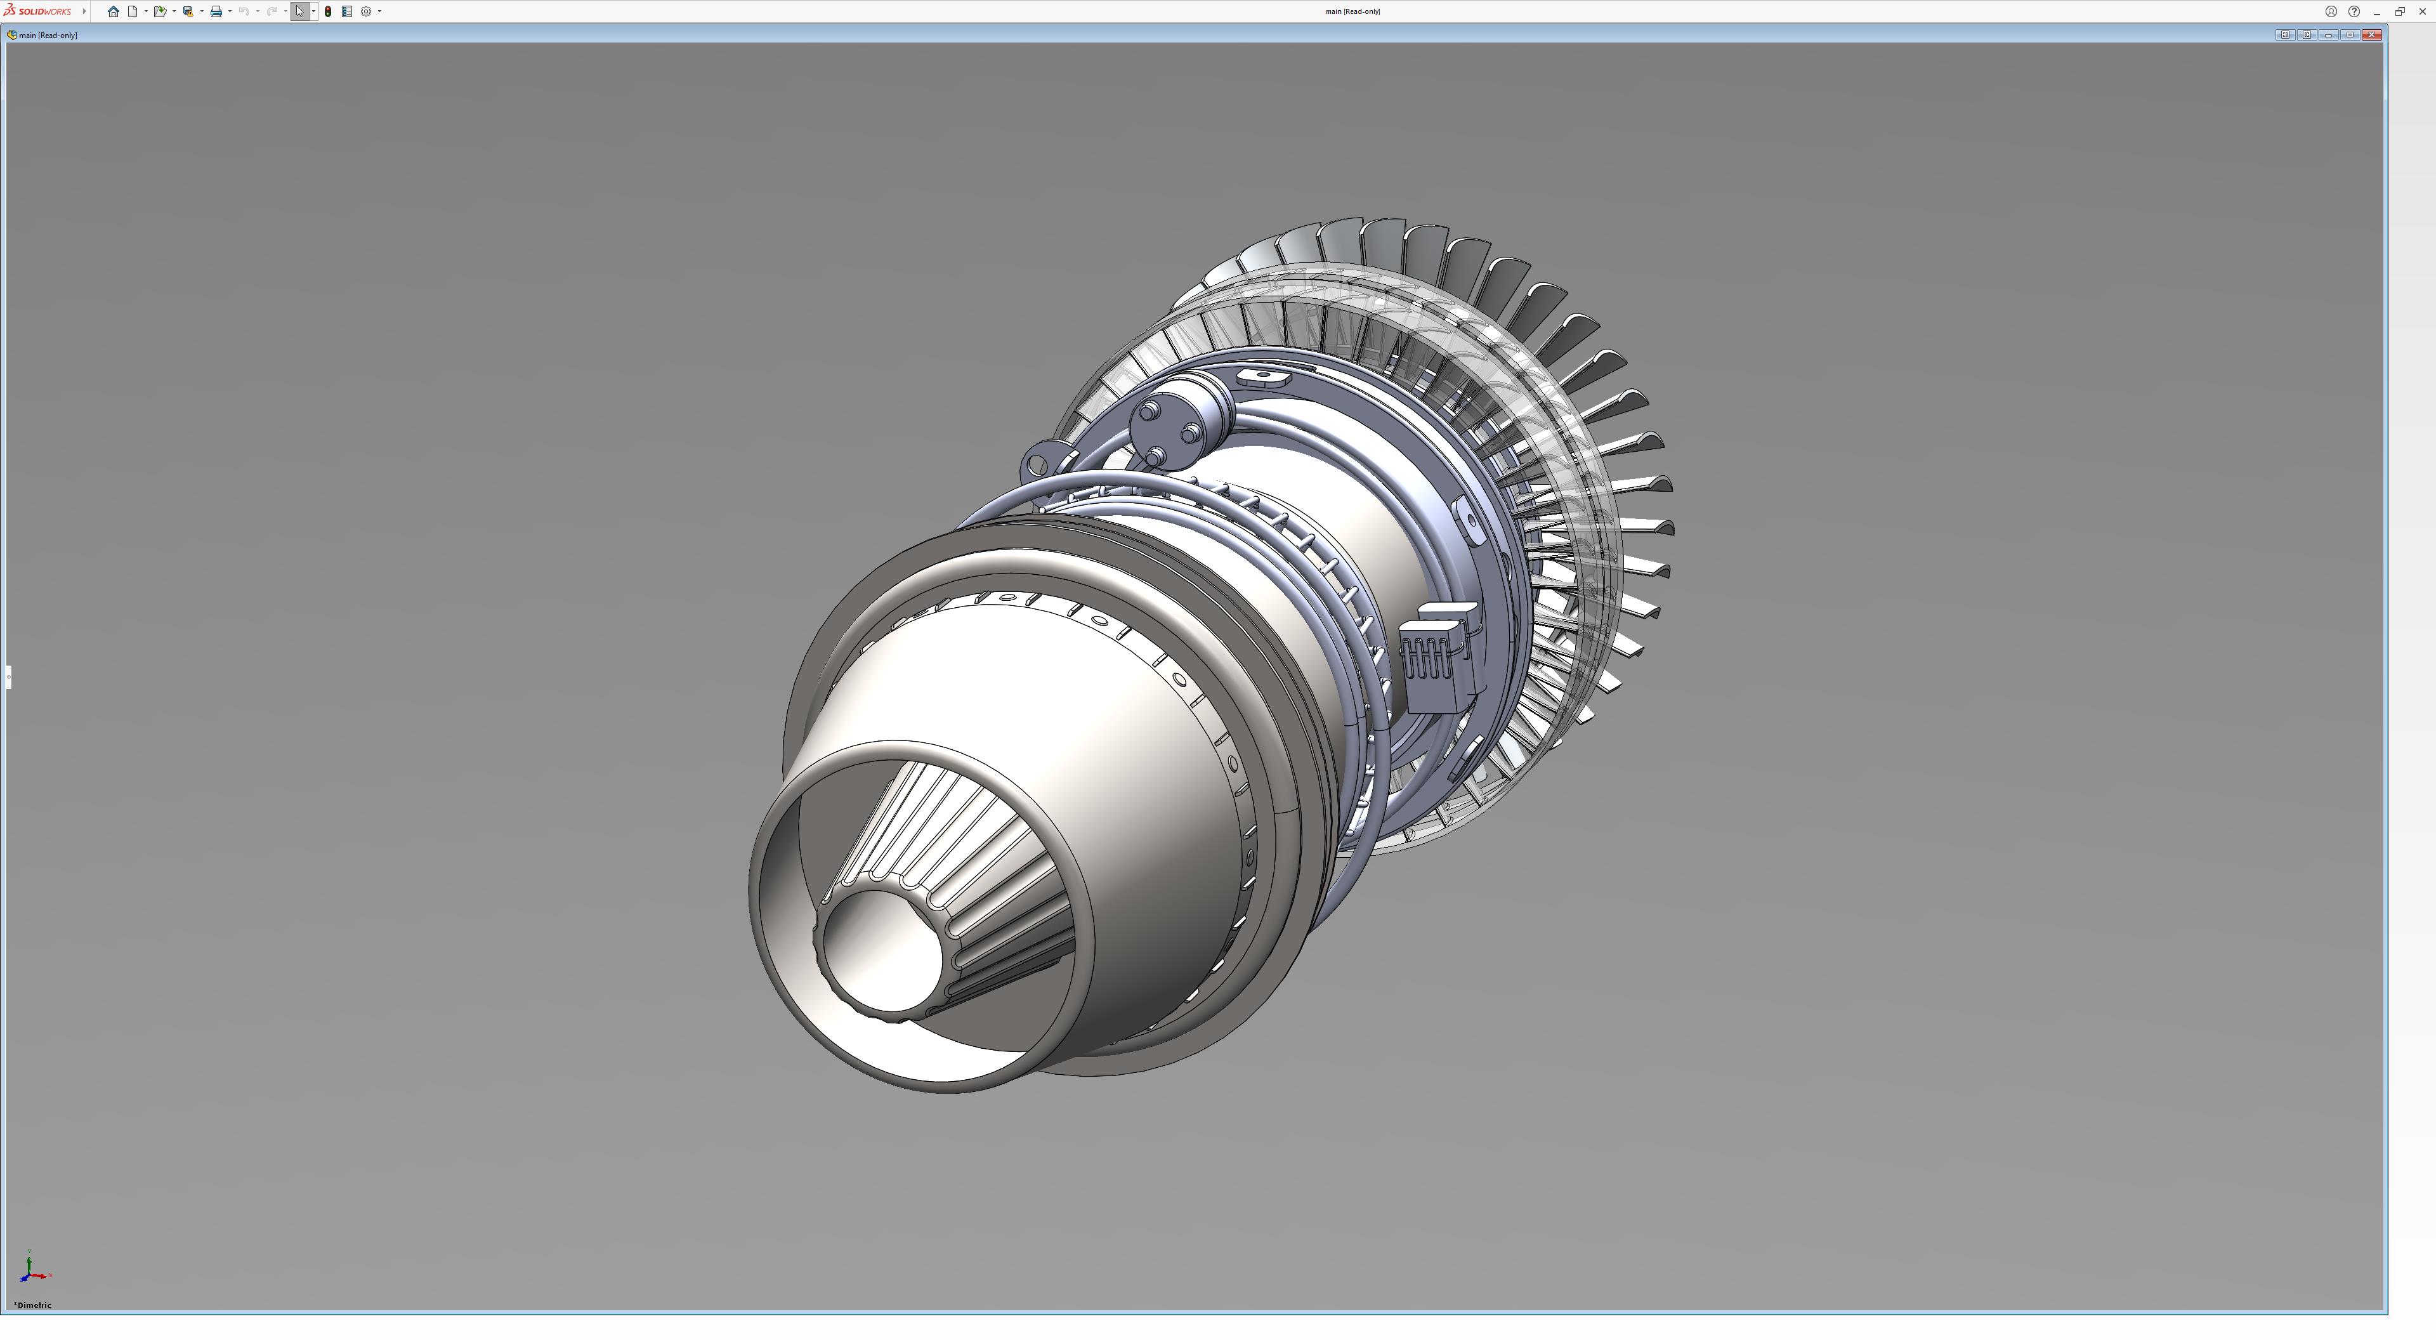This screenshot has width=2436, height=1340.
Task: Open the Options gear dropdown arrow
Action: (x=379, y=11)
